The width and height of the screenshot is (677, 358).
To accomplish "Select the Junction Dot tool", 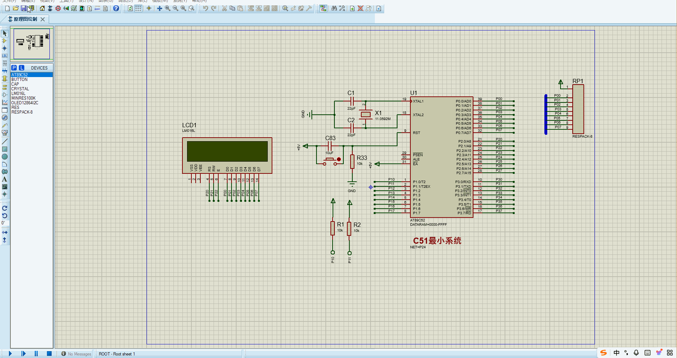I will pyautogui.click(x=5, y=48).
